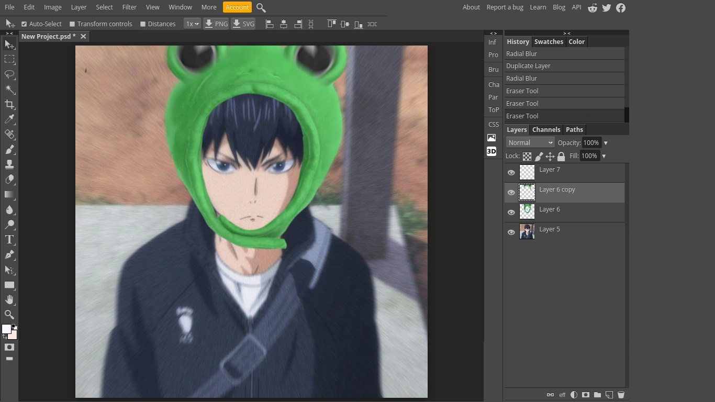Create a new folder in Layers panel
Viewport: 715px width, 402px height.
(597, 395)
